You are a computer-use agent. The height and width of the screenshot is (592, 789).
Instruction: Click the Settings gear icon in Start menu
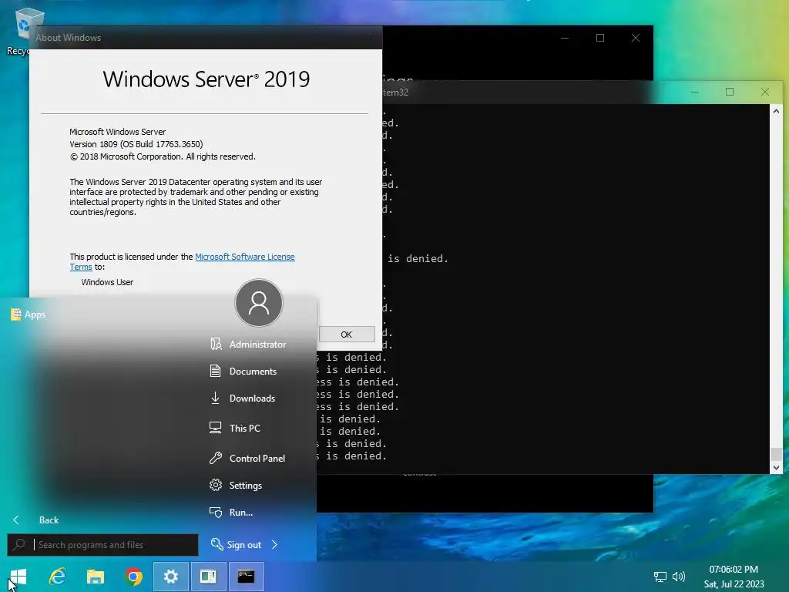click(x=216, y=485)
